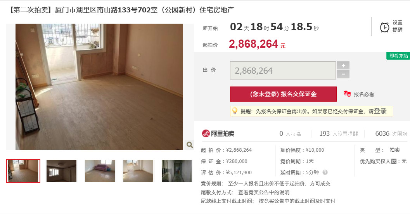Image resolution: width=410 pixels, height=218 pixels.
Task: Click the lightbulb reminder tip icon
Action: [235, 111]
